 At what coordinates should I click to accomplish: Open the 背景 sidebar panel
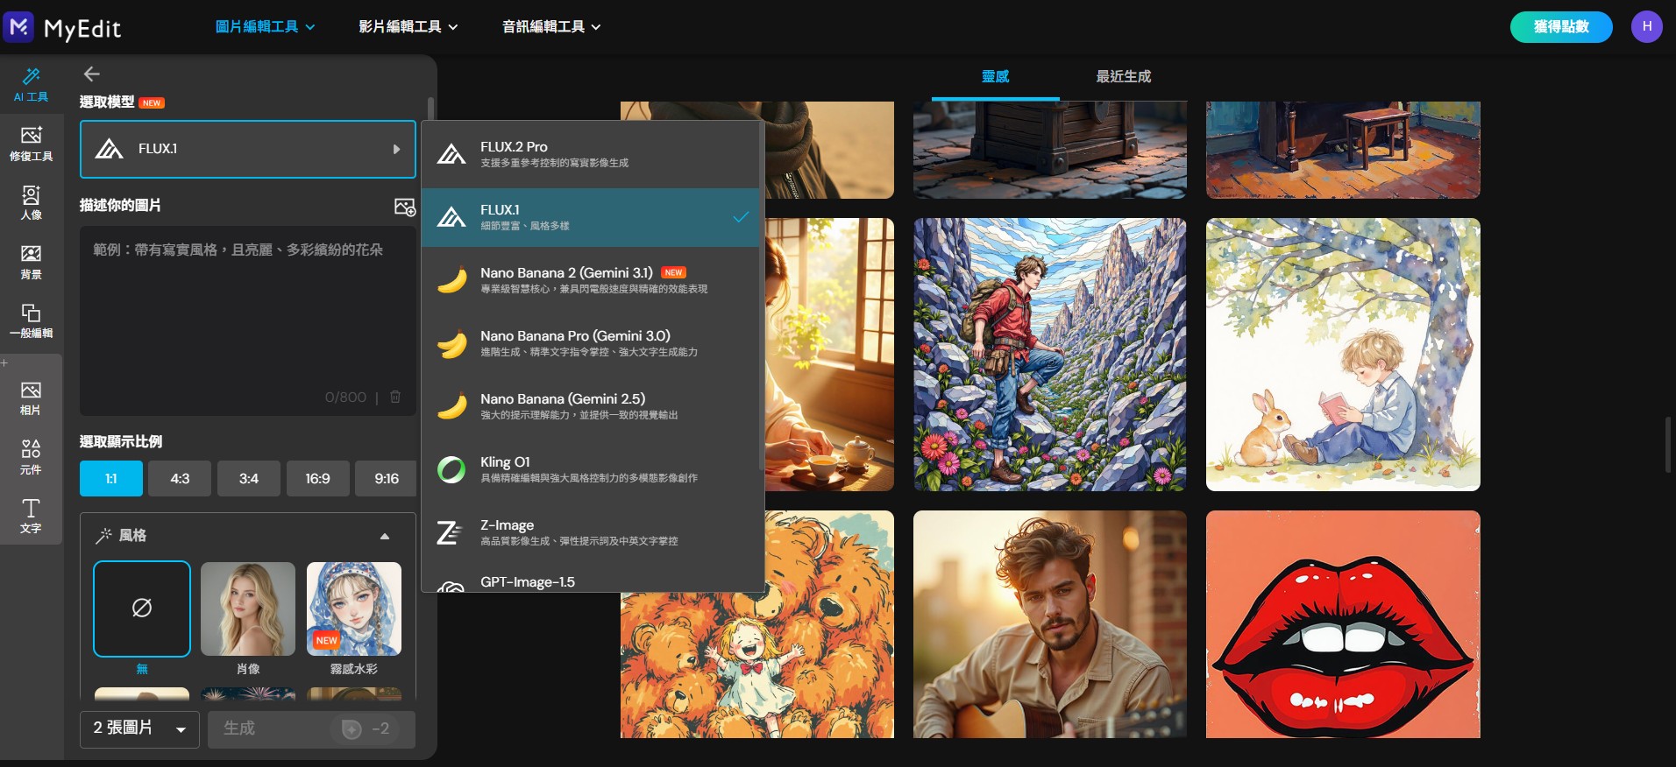[x=31, y=262]
